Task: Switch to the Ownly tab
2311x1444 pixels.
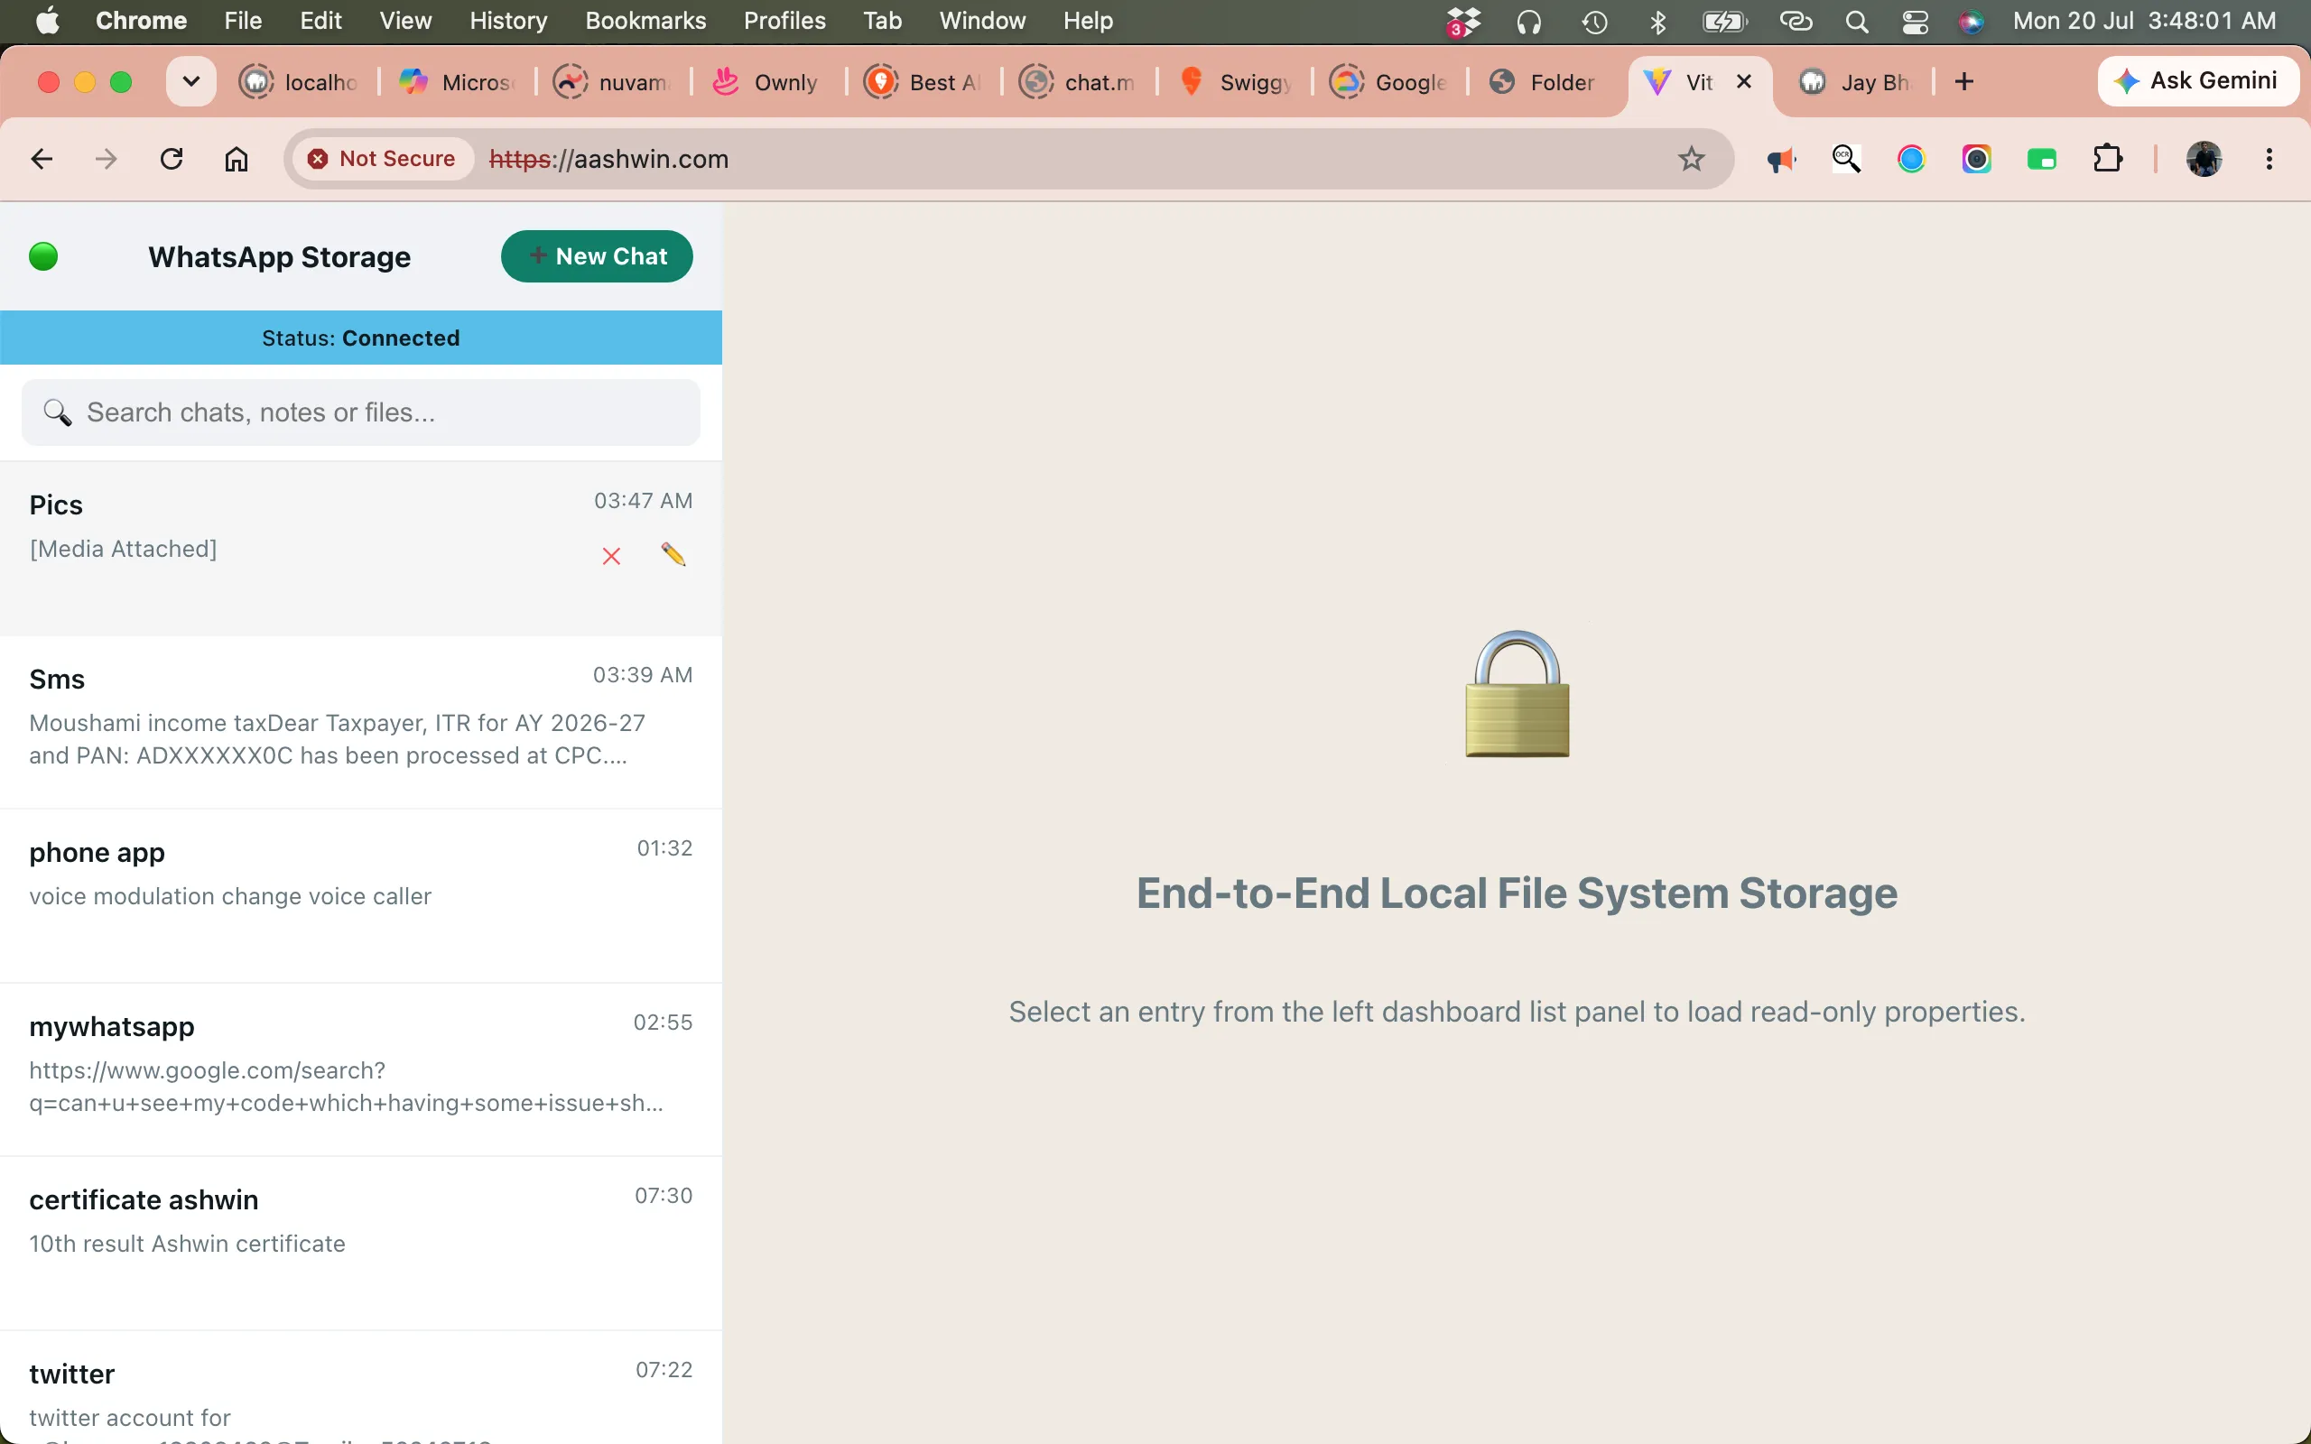Action: pos(766,82)
